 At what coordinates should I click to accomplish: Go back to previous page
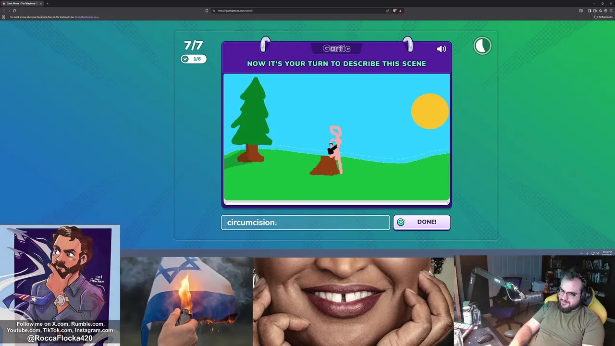[x=4, y=11]
